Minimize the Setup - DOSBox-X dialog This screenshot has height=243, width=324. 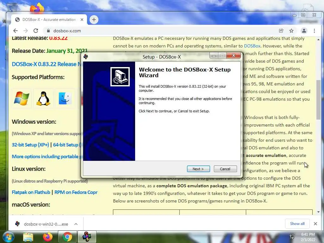point(214,56)
